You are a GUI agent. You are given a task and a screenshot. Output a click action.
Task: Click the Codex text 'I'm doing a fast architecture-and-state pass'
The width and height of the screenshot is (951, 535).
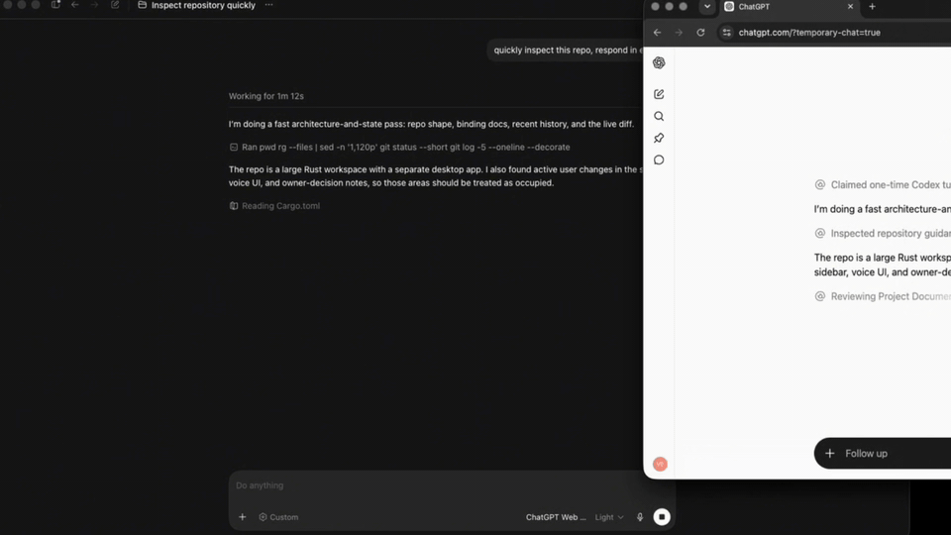point(431,124)
